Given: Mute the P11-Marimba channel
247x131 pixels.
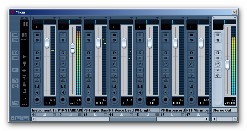Looking at the screenshot, I should tap(191, 35).
